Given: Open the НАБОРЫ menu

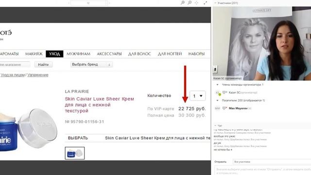Looking at the screenshot, I should point(196,54).
